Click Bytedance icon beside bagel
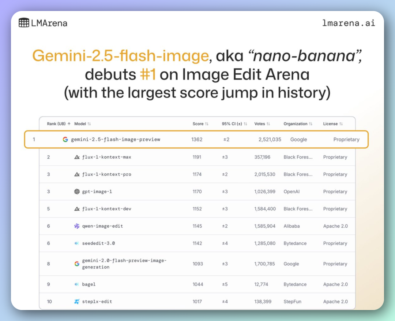Image resolution: width=395 pixels, height=321 pixels. click(76, 284)
